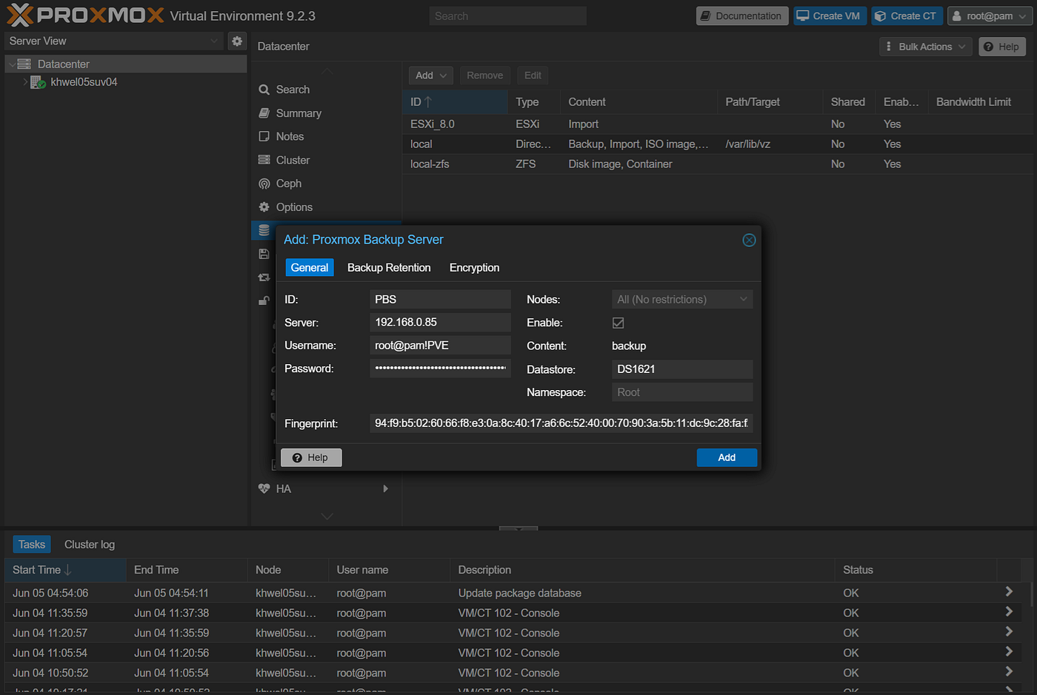Switch to the Backup Retention tab
The image size is (1037, 695).
pos(389,268)
